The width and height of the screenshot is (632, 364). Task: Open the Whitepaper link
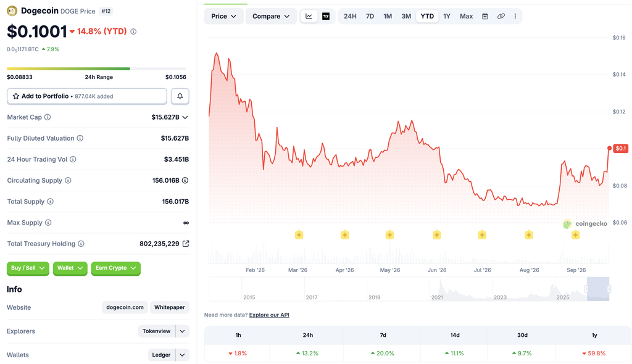point(169,307)
